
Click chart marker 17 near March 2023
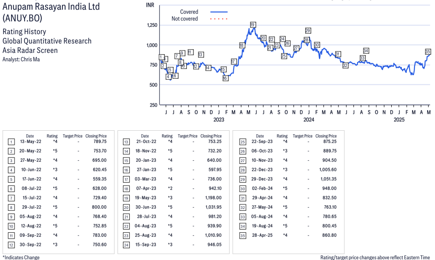[x=234, y=61]
